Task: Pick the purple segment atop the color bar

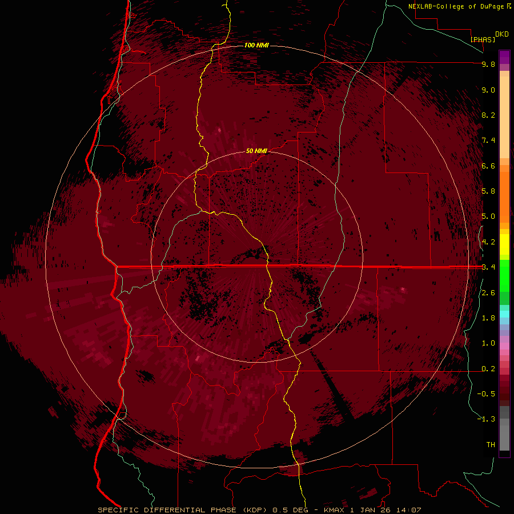Action: [504, 58]
